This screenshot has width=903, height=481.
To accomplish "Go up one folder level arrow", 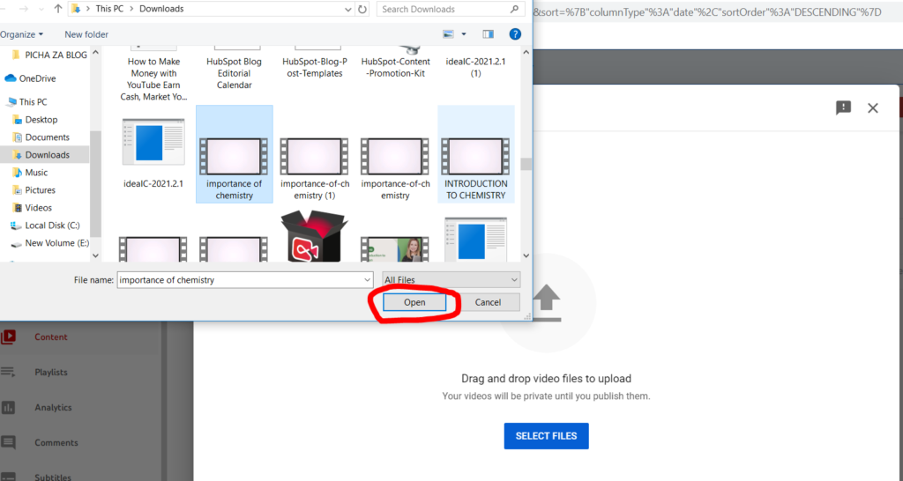I will [57, 9].
